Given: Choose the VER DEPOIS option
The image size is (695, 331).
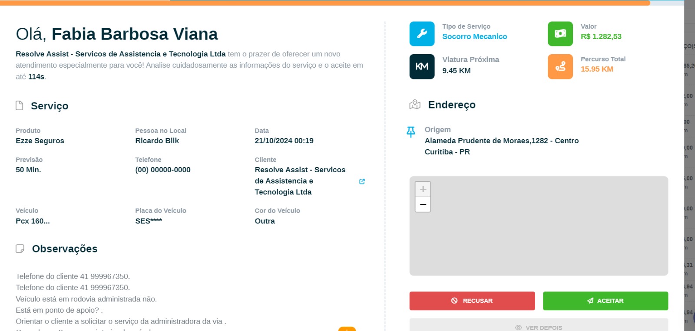Looking at the screenshot, I should [539, 327].
